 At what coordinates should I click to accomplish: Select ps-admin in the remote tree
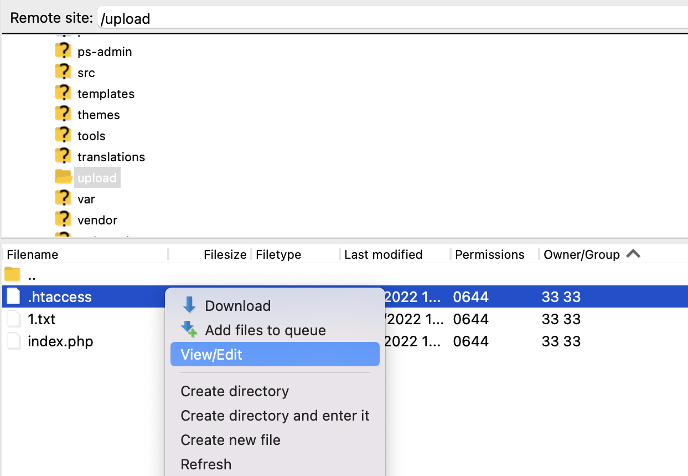pyautogui.click(x=105, y=52)
